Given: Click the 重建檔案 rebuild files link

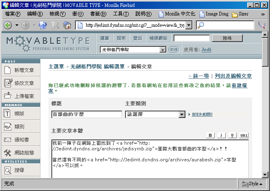Looking at the screenshot, I should 239,85.
